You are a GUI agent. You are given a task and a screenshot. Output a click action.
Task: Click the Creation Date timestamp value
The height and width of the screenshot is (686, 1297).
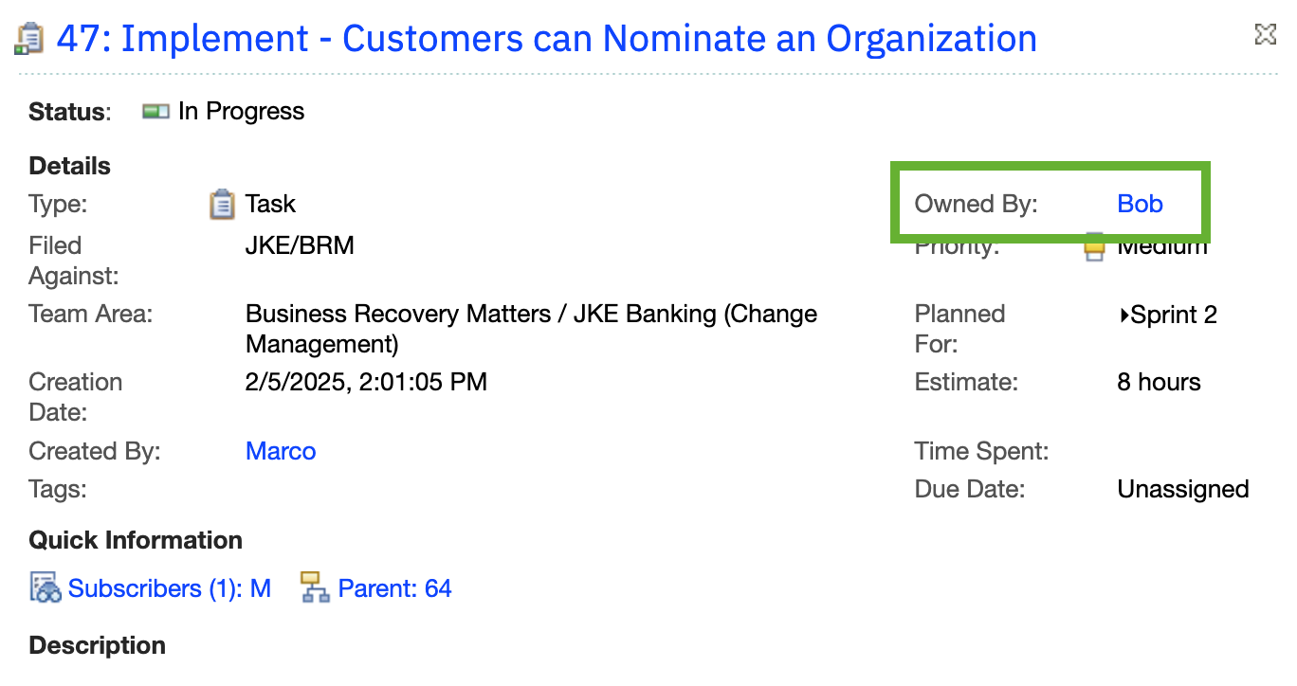[x=366, y=383]
